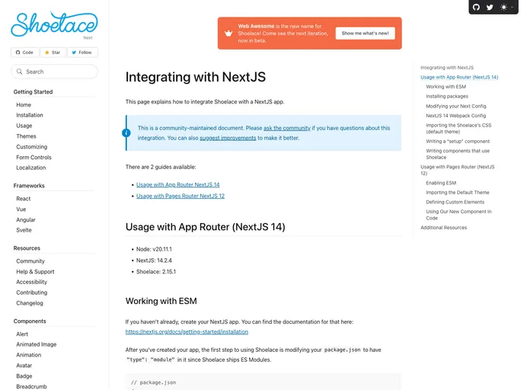The height and width of the screenshot is (390, 524).
Task: Open the Form Controls page in sidebar
Action: (34, 157)
